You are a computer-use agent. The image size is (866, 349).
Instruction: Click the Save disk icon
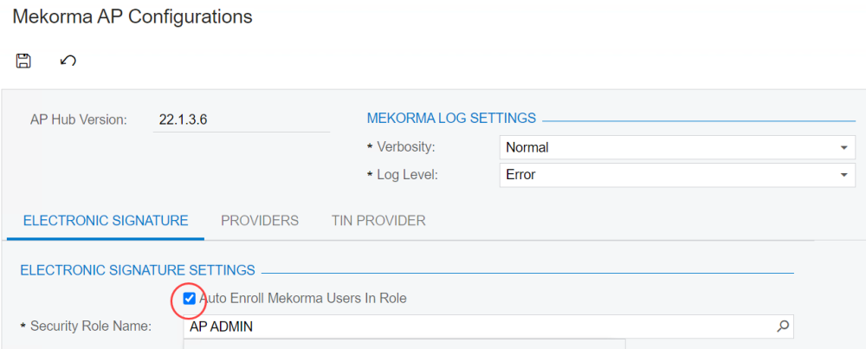pos(23,61)
